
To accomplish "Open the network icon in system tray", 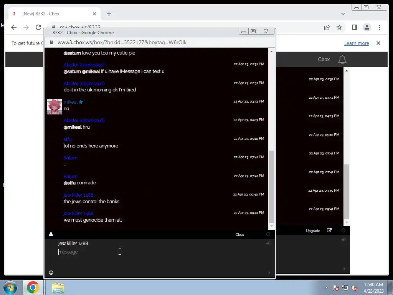I will tap(345, 288).
